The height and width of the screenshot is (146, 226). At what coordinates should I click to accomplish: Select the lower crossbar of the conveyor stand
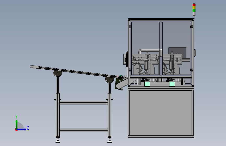[84, 130]
